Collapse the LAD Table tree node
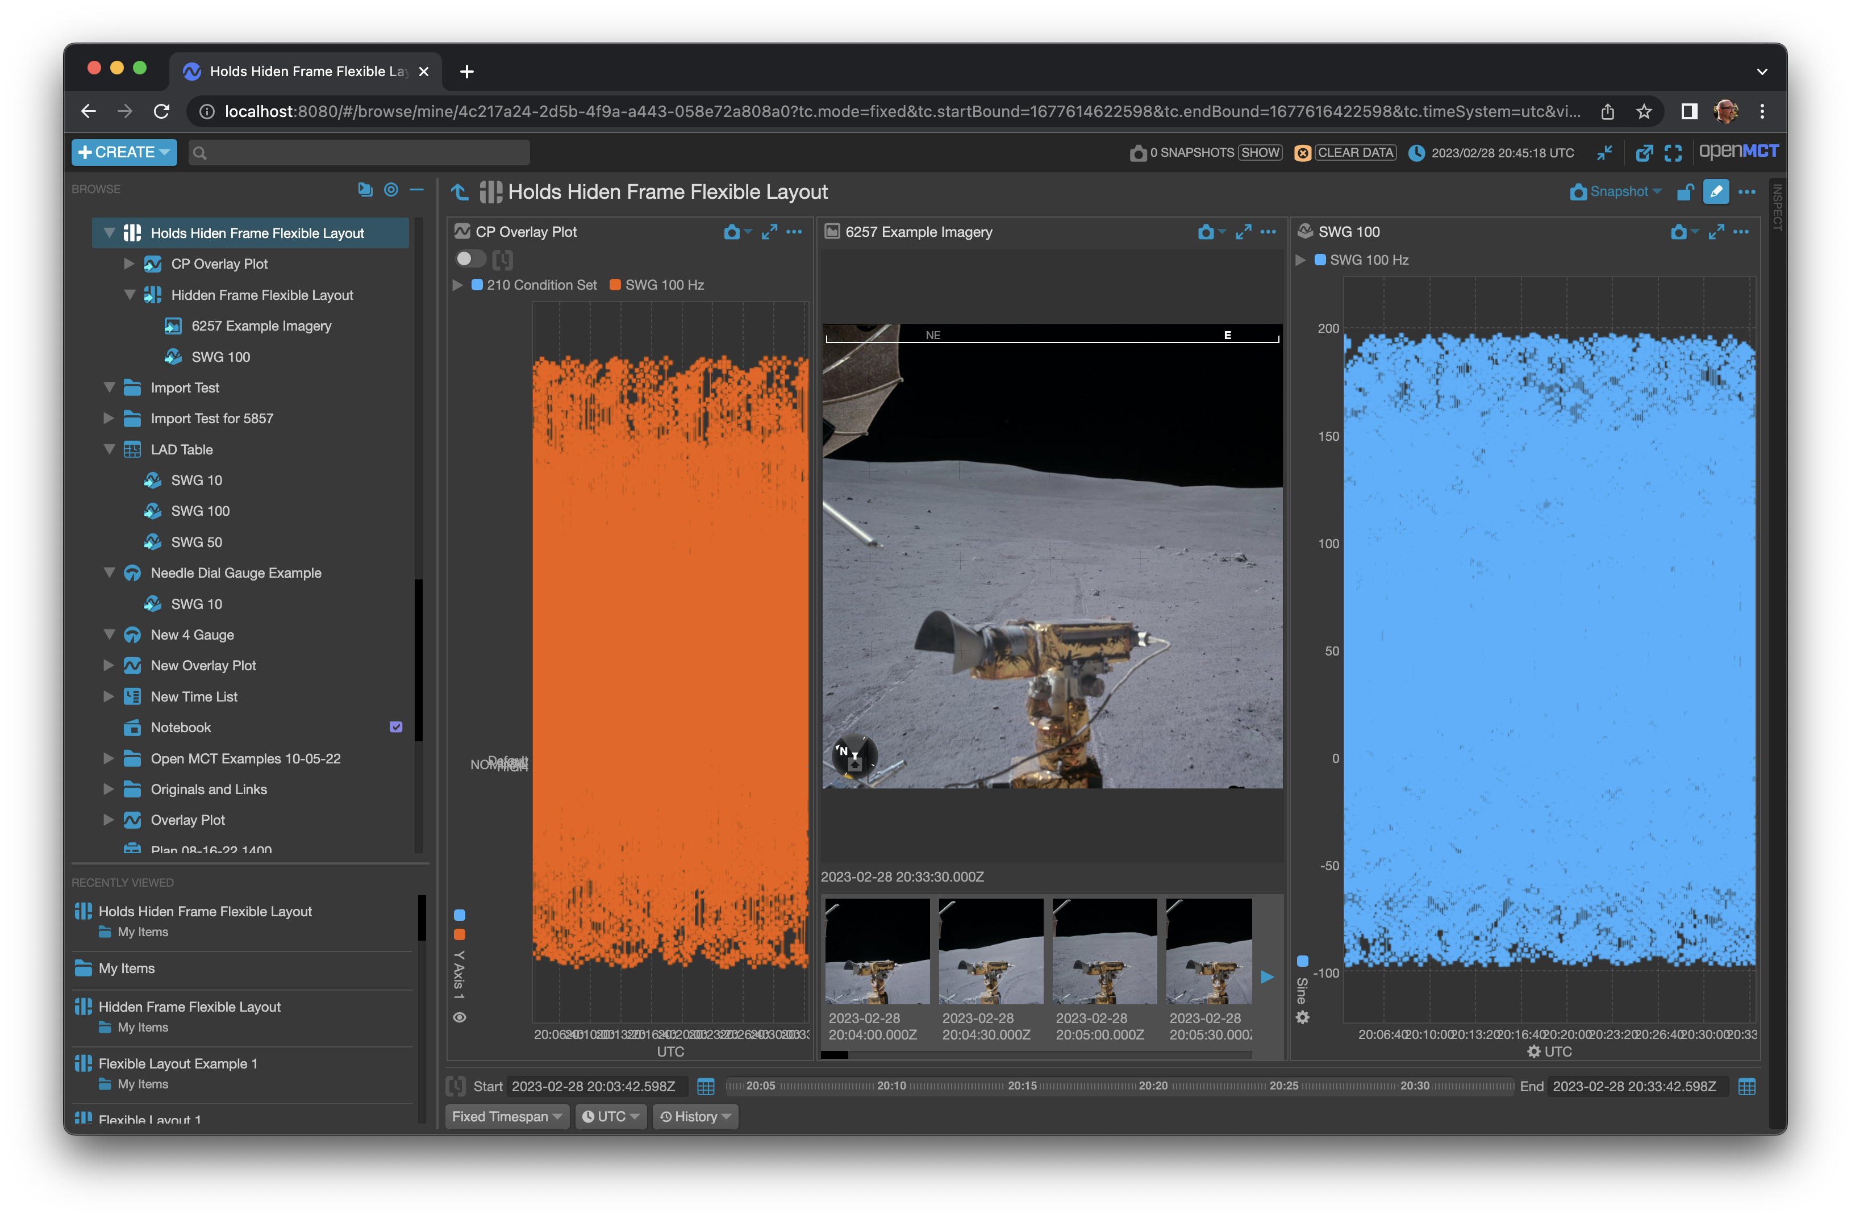 point(110,450)
